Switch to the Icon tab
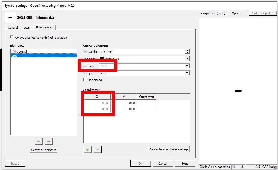The image size is (278, 170). point(27,27)
